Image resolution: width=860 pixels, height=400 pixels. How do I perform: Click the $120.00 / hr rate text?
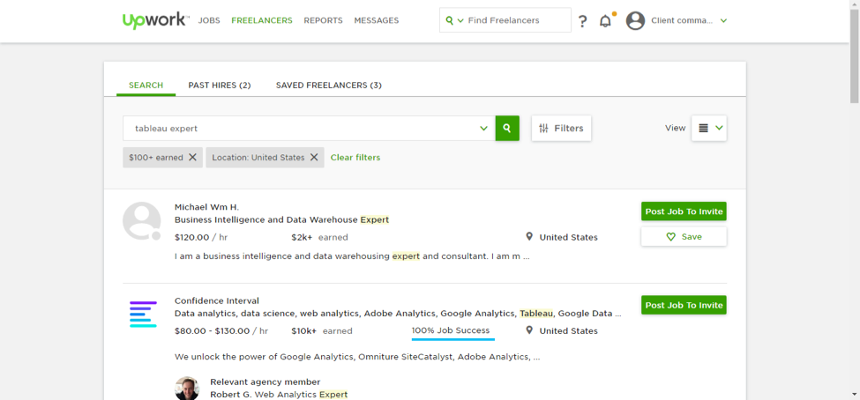tap(199, 237)
